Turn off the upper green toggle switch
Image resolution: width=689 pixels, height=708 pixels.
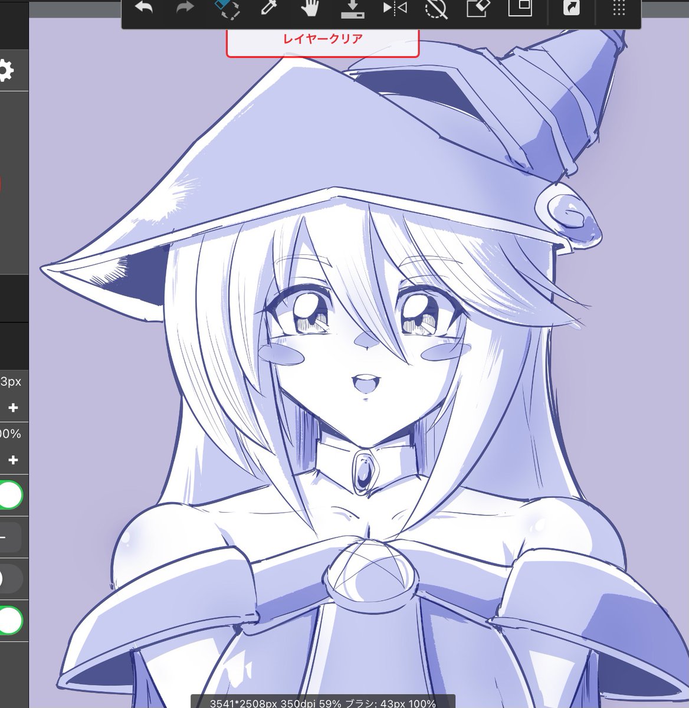point(11,496)
